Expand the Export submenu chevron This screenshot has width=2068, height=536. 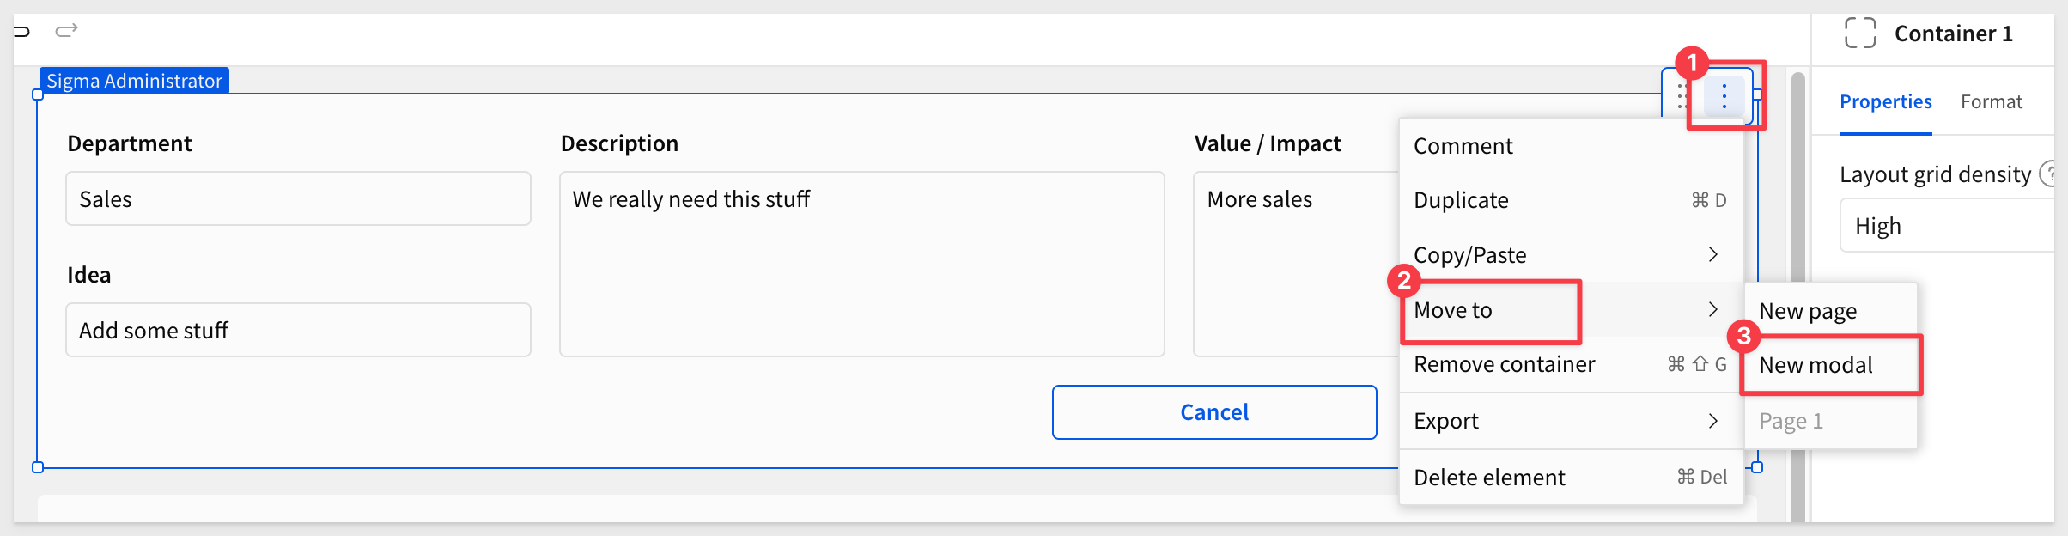[1712, 421]
